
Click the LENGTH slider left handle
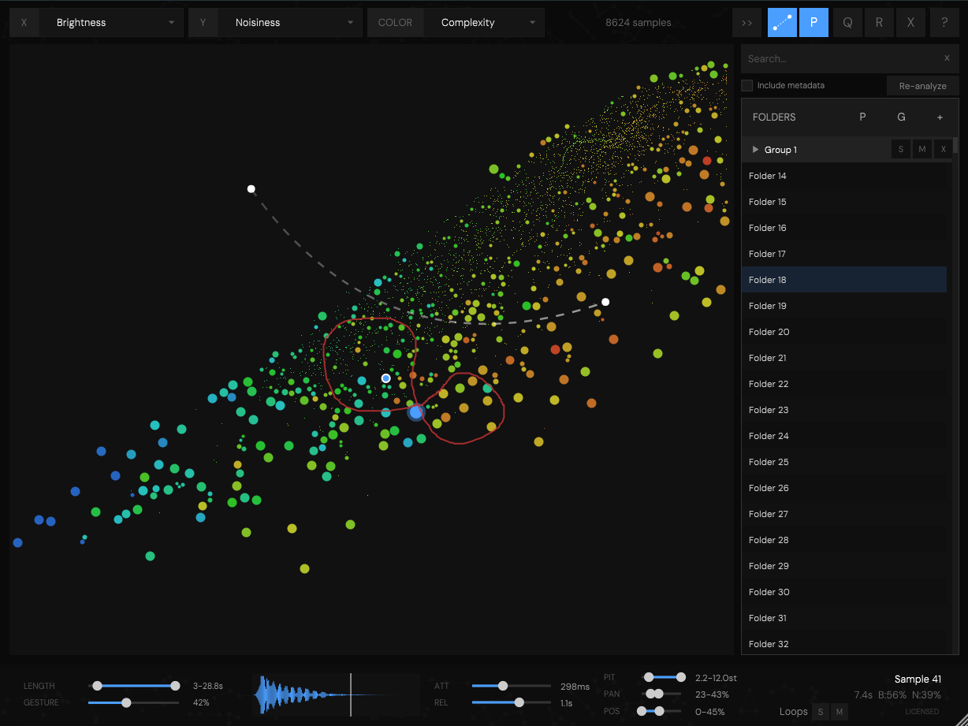(x=96, y=686)
